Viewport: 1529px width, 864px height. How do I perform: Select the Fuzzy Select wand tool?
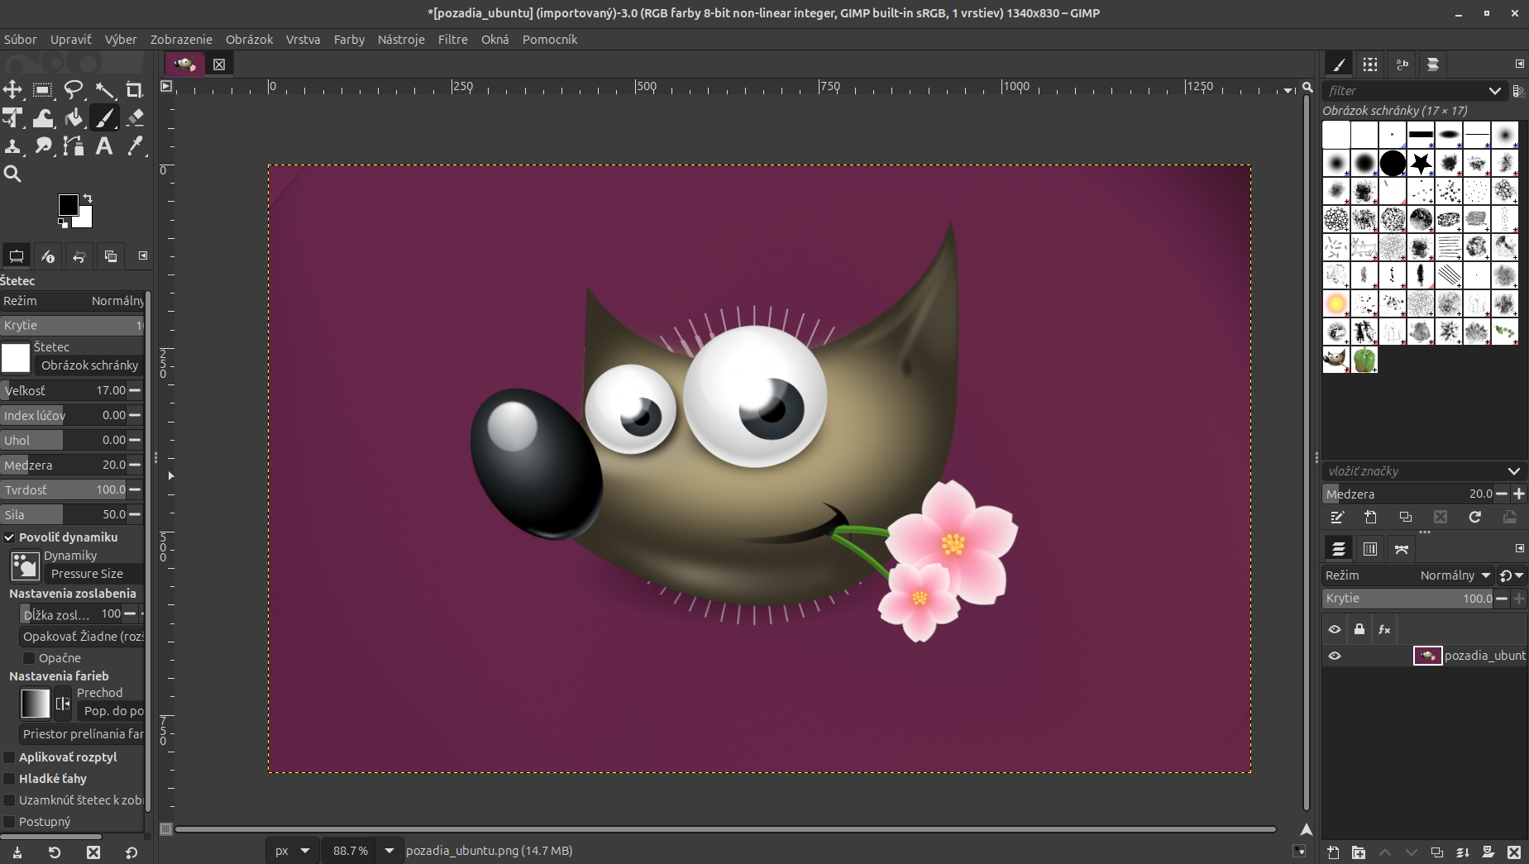pyautogui.click(x=104, y=89)
